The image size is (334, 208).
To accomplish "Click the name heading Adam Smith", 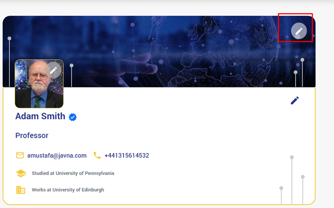I will point(40,116).
